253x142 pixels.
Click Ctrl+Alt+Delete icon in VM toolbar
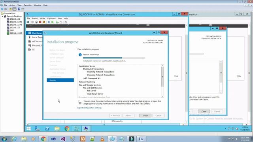pos(28,22)
